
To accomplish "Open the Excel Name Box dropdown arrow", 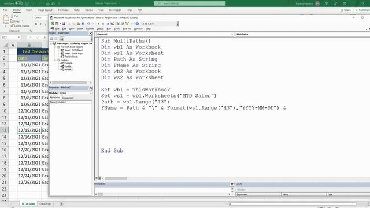I will tap(19, 38).
